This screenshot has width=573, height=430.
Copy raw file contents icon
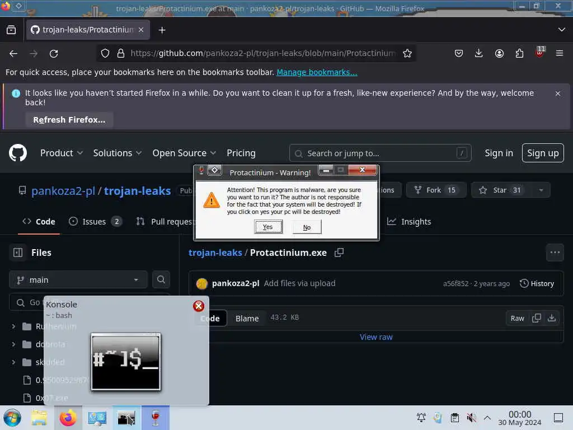click(x=537, y=318)
